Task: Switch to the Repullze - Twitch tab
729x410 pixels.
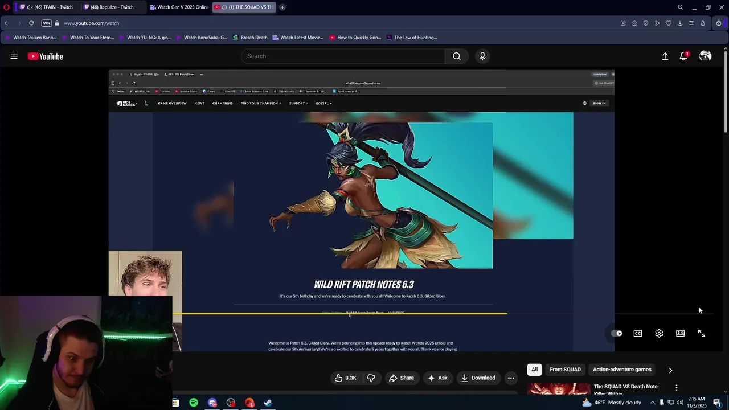Action: pyautogui.click(x=112, y=7)
